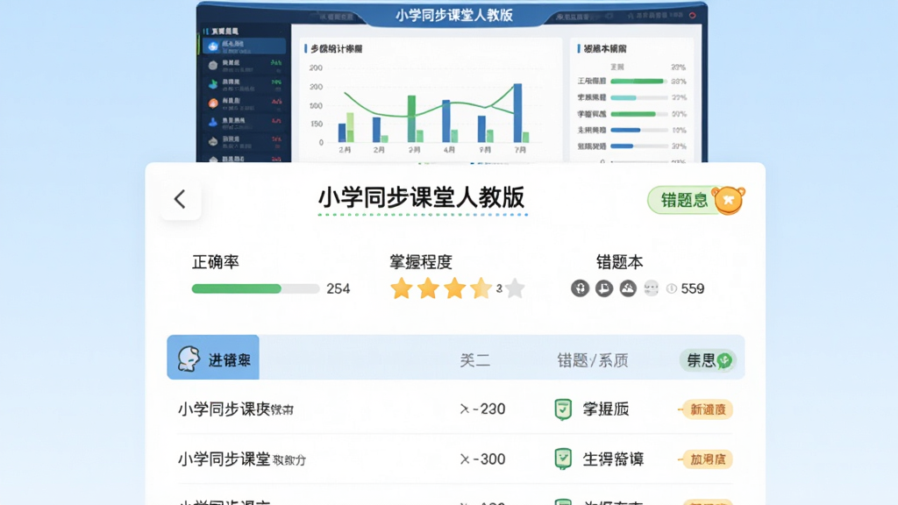Click the ✕-230 value
Screen dimensions: 898x505
click(482, 409)
